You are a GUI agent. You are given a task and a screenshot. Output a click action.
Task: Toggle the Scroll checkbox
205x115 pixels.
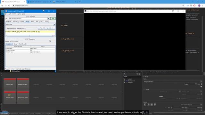coord(144,89)
